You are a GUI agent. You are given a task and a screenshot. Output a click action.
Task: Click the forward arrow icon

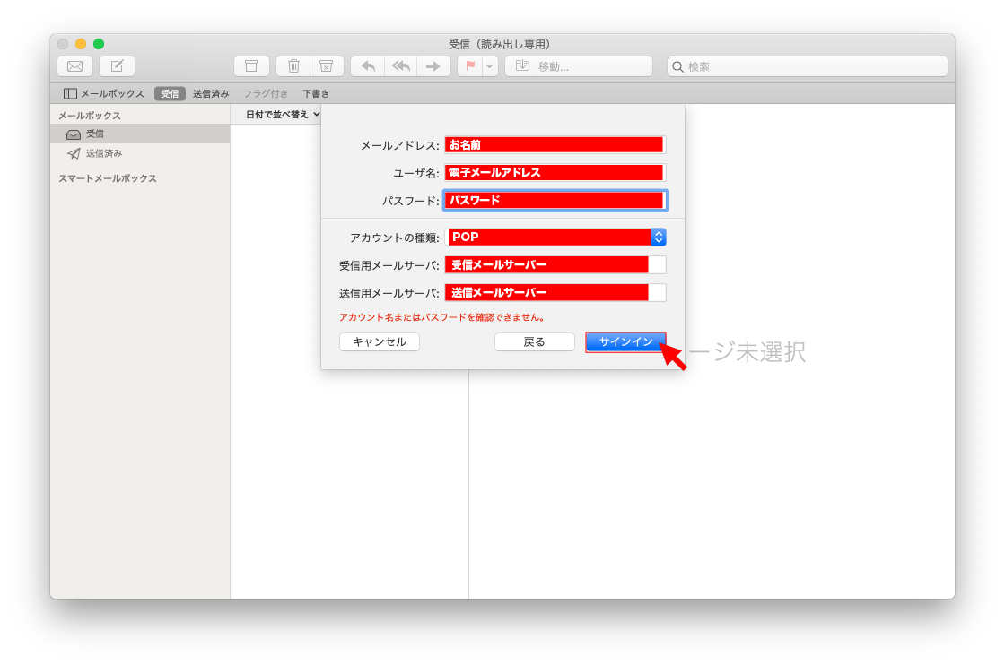(x=433, y=66)
